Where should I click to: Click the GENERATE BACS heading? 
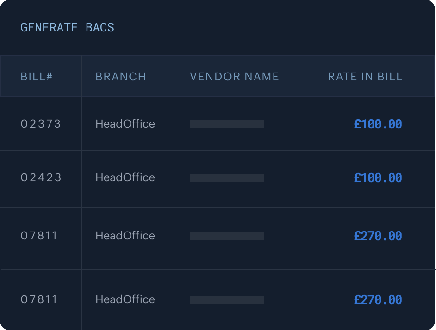point(67,28)
